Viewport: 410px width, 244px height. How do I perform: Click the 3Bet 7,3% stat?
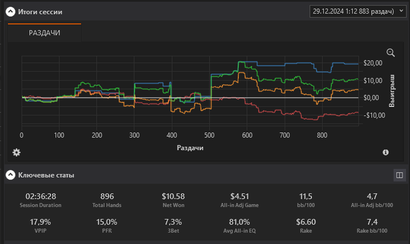173,222
